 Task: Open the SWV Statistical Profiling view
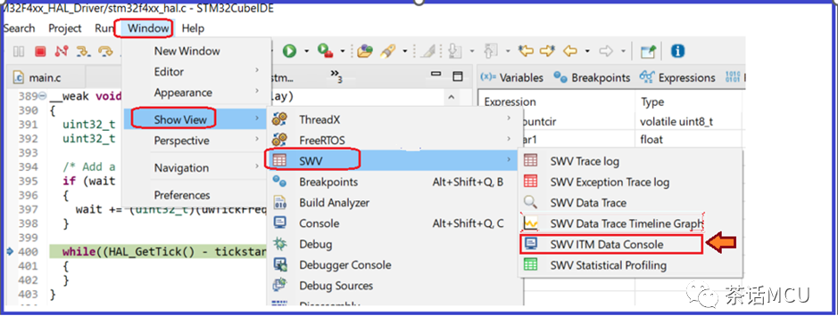click(x=629, y=265)
